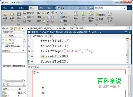Viewport: 133px width, 97px height.
Task: Click the Find (查找) magnifier button
Action: (64, 21)
